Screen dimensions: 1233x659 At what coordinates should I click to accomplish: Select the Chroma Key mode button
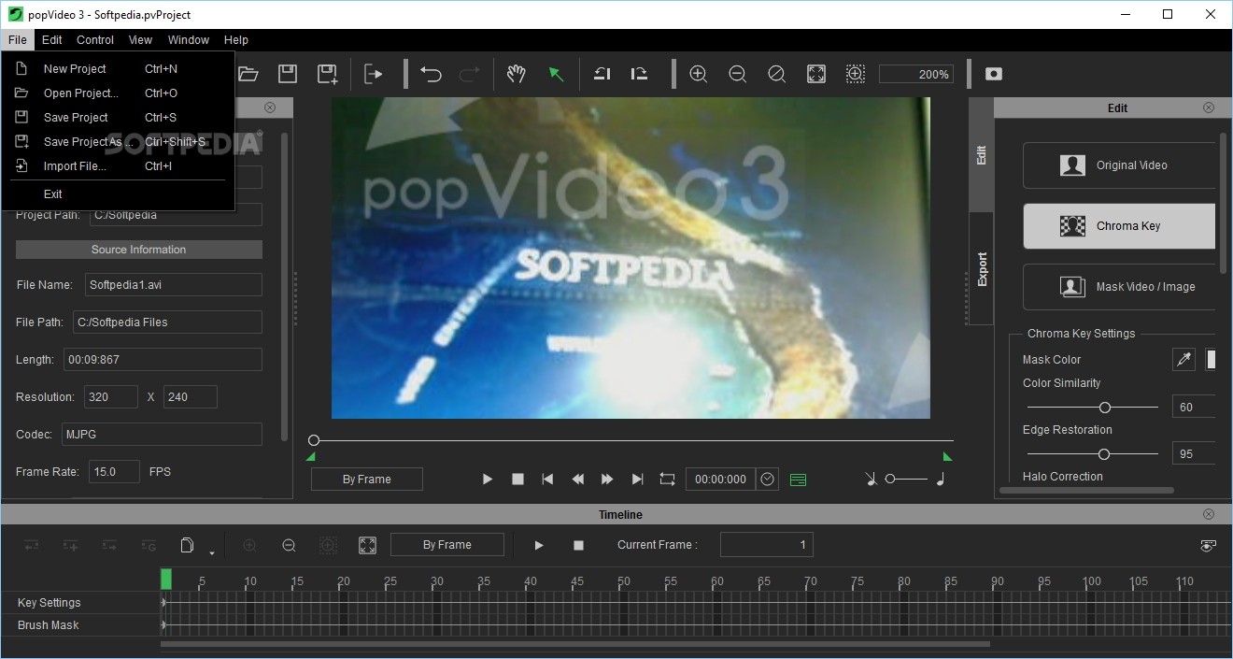(1119, 225)
